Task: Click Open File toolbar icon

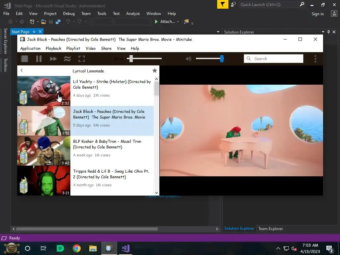Action: pos(43,22)
